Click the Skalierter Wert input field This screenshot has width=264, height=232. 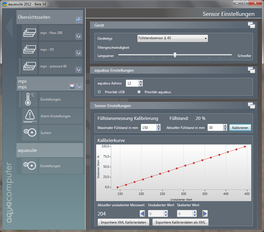point(185,214)
